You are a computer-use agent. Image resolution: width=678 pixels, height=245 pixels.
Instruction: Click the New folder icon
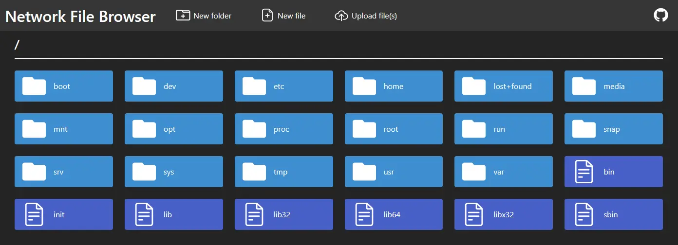pyautogui.click(x=183, y=16)
